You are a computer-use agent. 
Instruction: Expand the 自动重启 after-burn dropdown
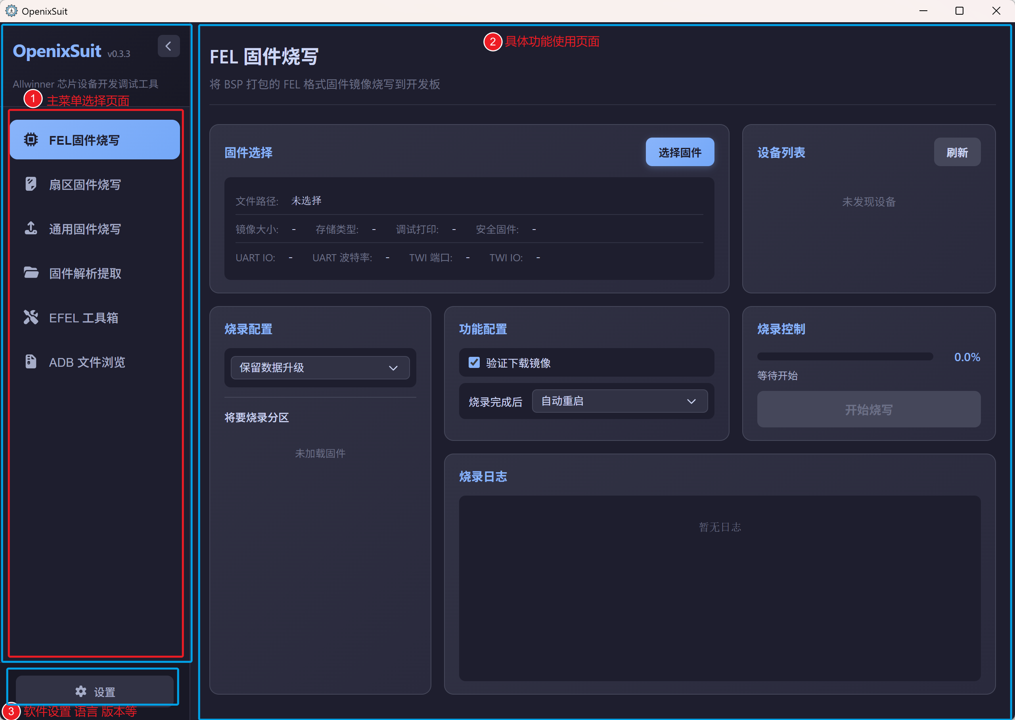(619, 401)
